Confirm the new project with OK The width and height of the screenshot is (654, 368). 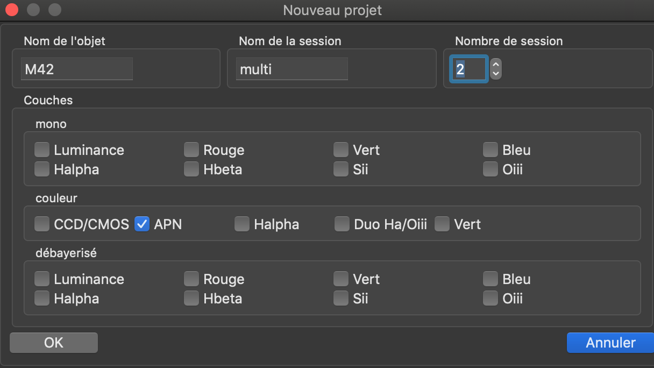[x=54, y=343]
